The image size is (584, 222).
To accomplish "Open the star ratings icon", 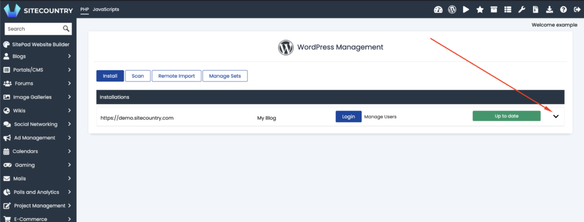I will pos(480,10).
